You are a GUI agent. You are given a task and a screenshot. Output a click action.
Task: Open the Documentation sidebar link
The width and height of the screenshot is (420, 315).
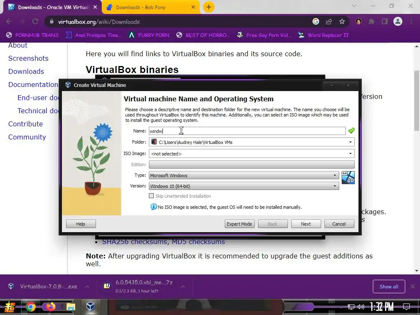pos(33,84)
